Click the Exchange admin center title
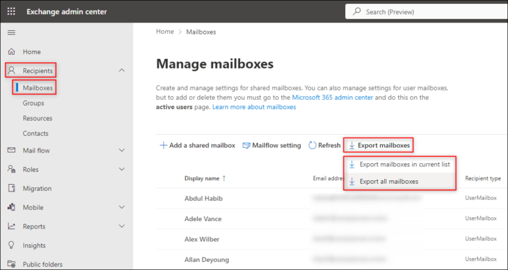 tap(67, 12)
